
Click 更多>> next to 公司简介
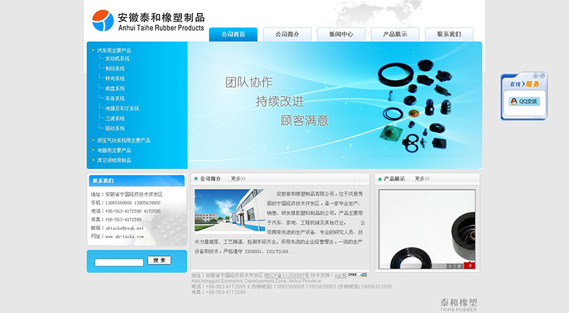pyautogui.click(x=238, y=178)
